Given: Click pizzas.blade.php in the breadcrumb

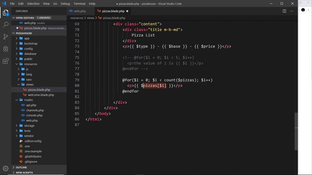Looking at the screenshot, I should (x=114, y=18).
